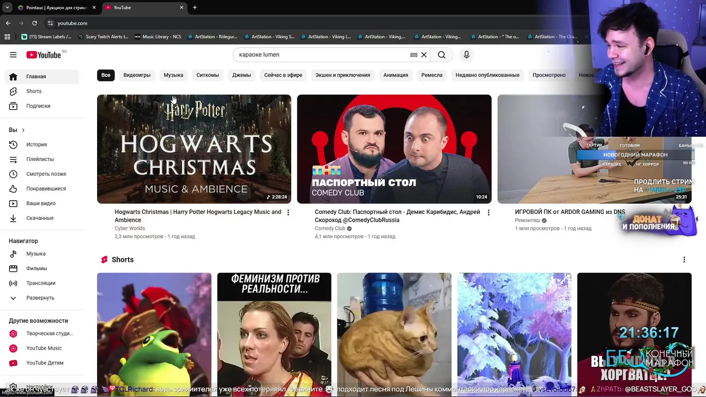Open Cyber Worlds channel link
The width and height of the screenshot is (706, 397).
[130, 228]
